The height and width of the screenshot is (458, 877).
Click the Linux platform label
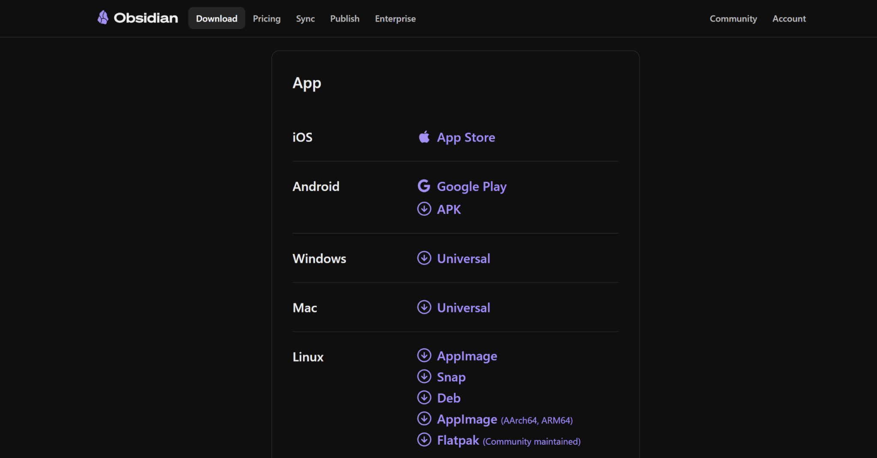(308, 357)
